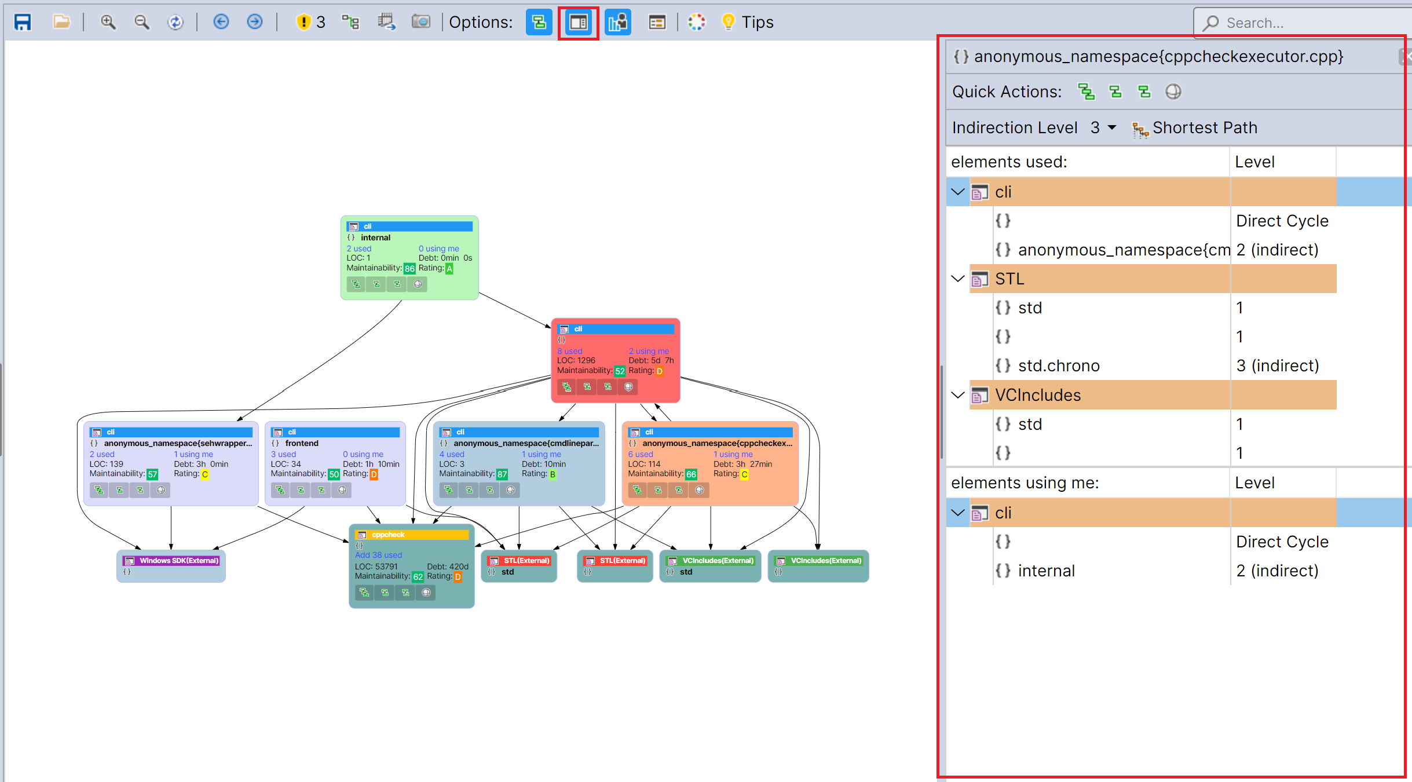Click the Add 38 used link on cppcheck
The image size is (1412, 782).
point(378,555)
